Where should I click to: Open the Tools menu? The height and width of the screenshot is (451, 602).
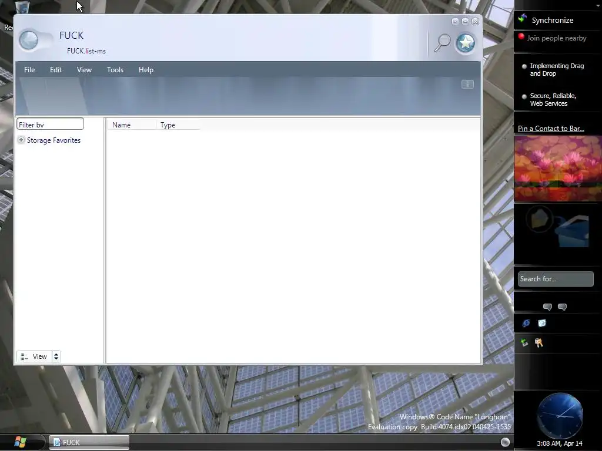point(115,70)
